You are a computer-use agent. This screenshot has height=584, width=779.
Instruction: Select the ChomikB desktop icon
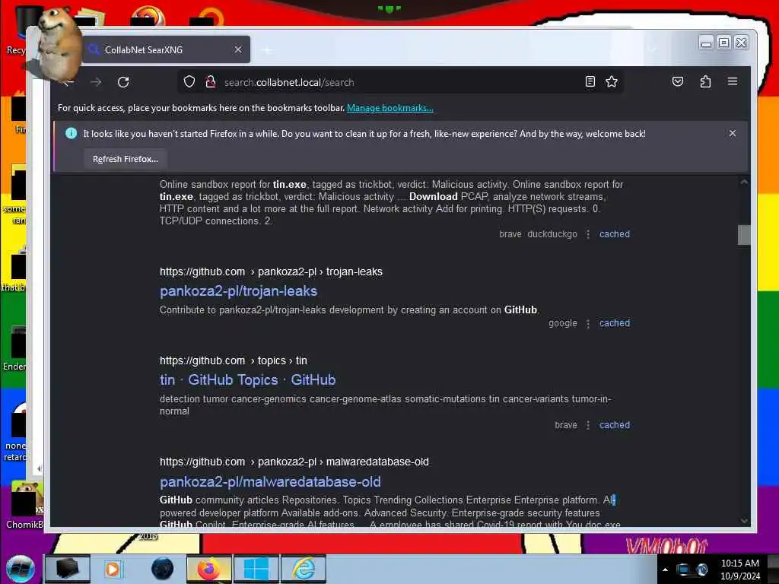tap(25, 505)
